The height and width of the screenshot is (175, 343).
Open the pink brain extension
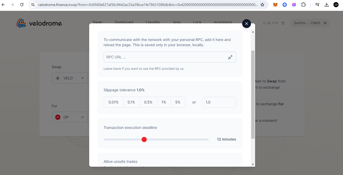point(294,5)
